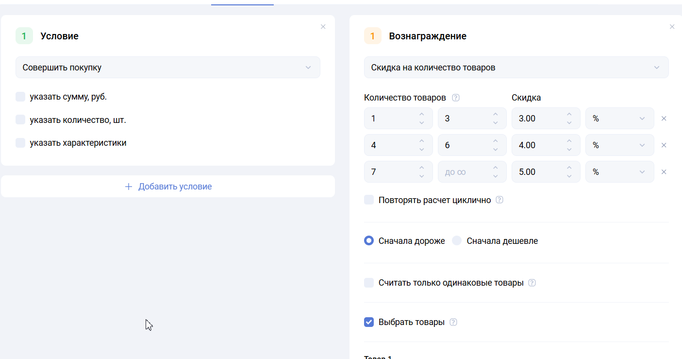The width and height of the screenshot is (682, 359).
Task: Click help icon beside Повторять расчет циклично
Action: 499,200
